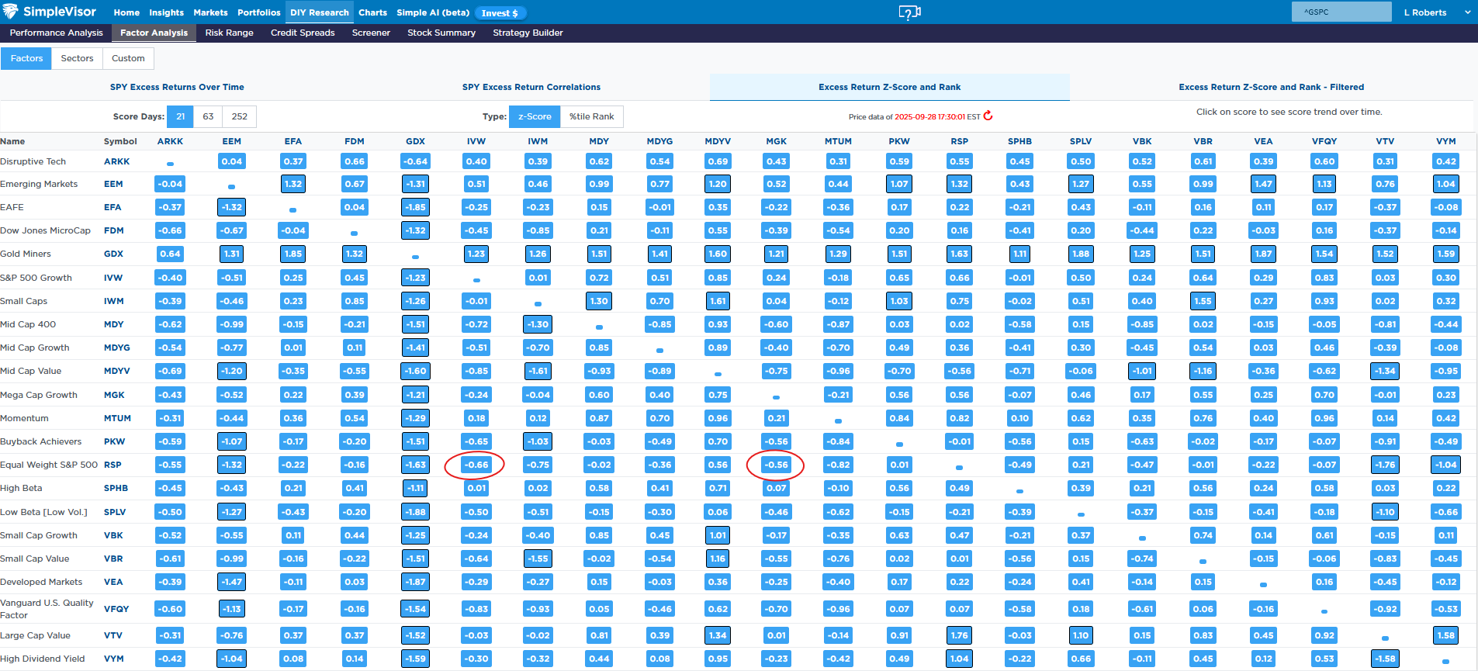Open the Screener submenu tab
The width and height of the screenshot is (1478, 671).
point(371,33)
